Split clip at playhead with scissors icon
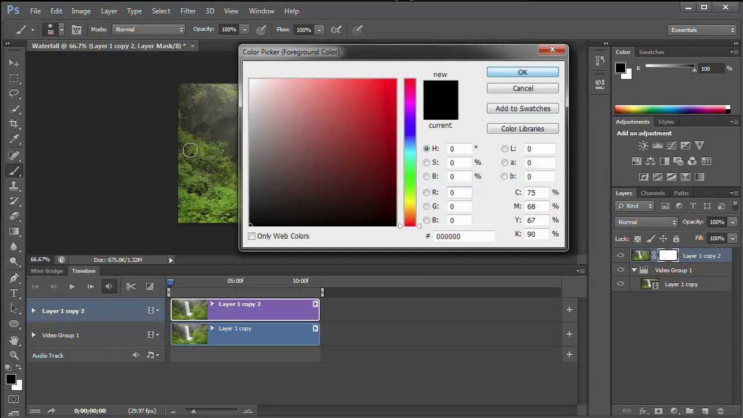The image size is (743, 418). point(131,286)
